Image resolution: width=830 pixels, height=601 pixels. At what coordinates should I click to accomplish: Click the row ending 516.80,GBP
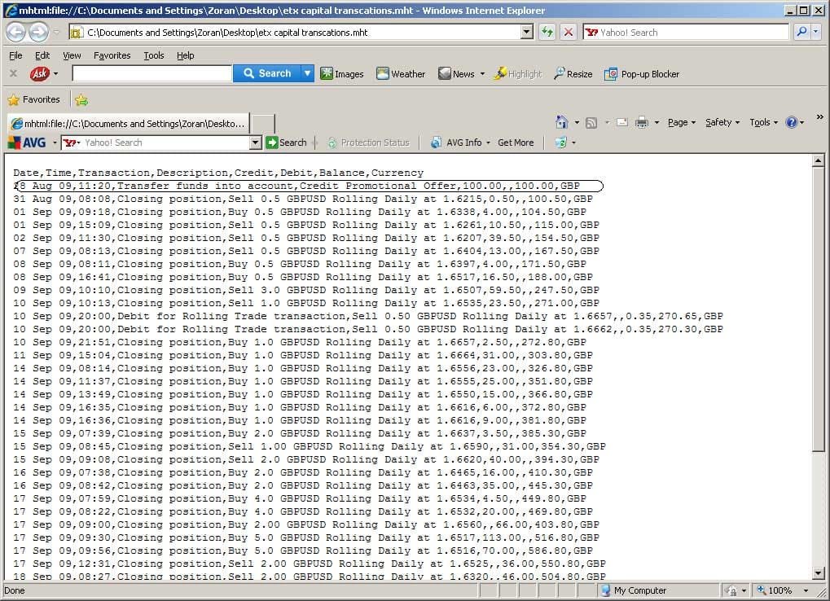306,537
